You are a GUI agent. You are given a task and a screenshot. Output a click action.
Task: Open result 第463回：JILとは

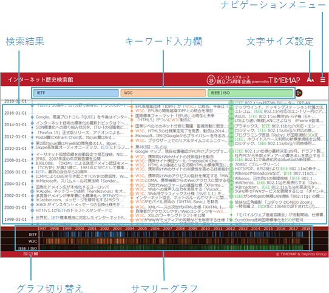(x=151, y=147)
